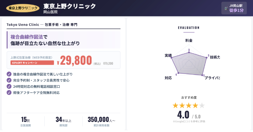Screen dimensions: 253x132
Task: Click the checkmark icon beside 術後アフターケア
Action: [x=9, y=93]
